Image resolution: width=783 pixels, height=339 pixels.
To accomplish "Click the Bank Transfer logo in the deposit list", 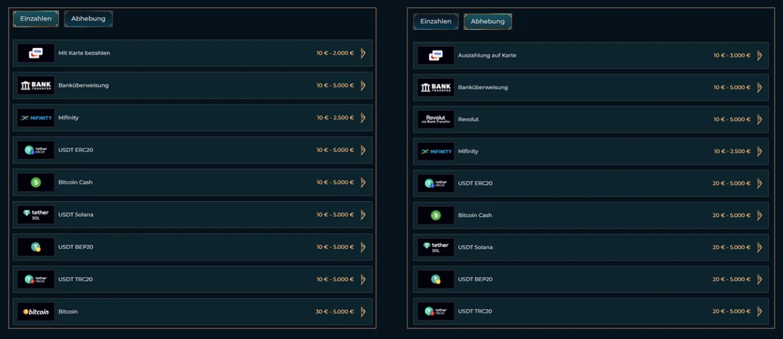I will [x=36, y=86].
